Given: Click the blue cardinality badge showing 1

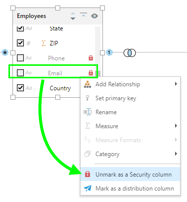Looking at the screenshot, I should click(109, 52).
